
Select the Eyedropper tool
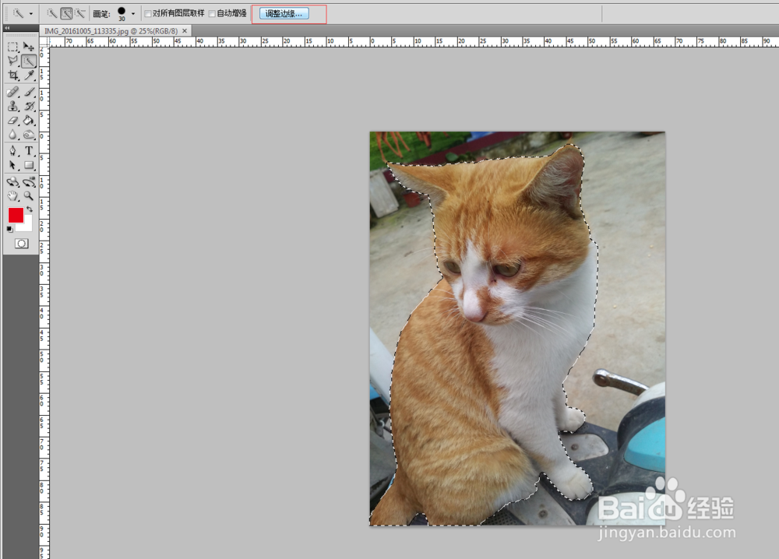pyautogui.click(x=29, y=76)
